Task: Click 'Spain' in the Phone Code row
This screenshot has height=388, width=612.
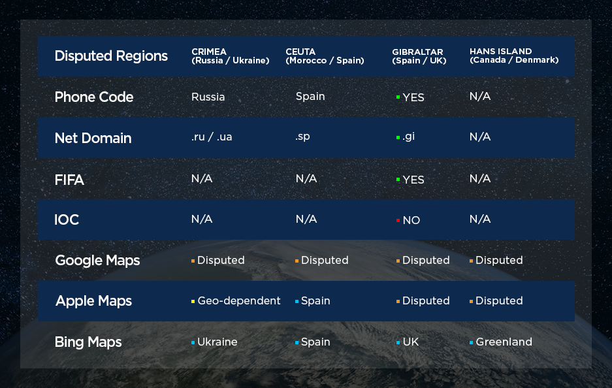Action: coord(310,97)
